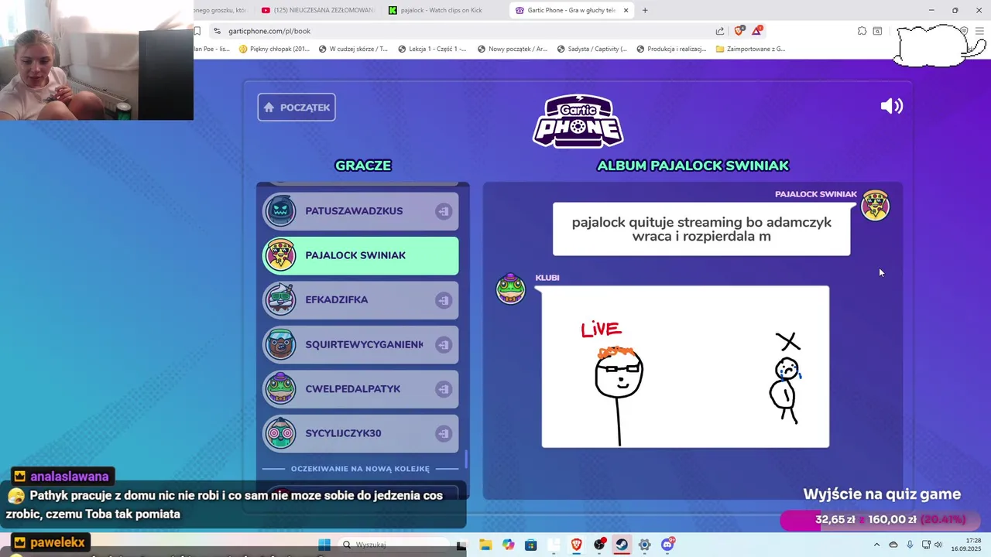The height and width of the screenshot is (557, 991).
Task: Click the Gartic Phone logo
Action: click(578, 121)
